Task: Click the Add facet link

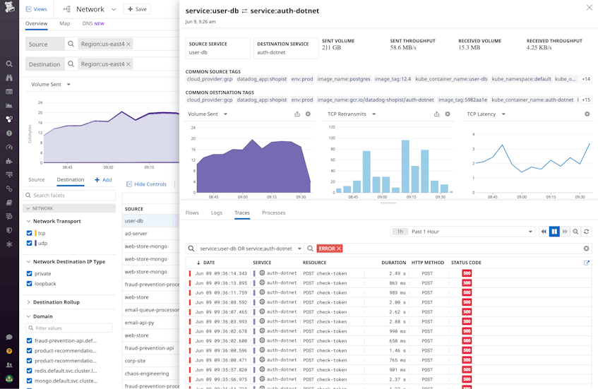Action: (x=103, y=180)
